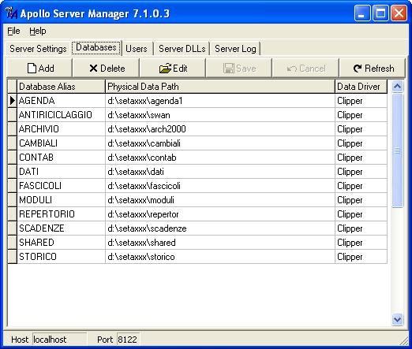This screenshot has height=349, width=412.
Task: Click the greyed-out Cancel button
Action: click(305, 69)
